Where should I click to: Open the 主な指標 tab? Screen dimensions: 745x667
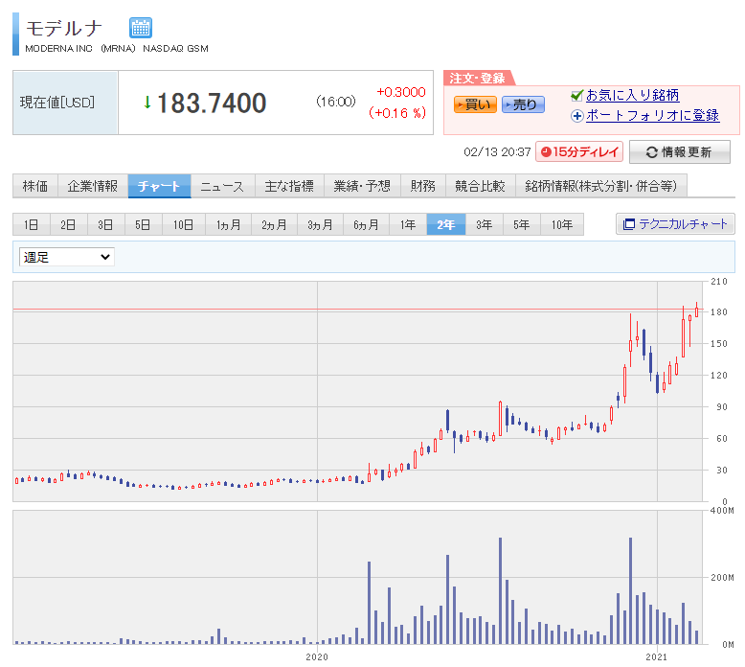pos(289,186)
